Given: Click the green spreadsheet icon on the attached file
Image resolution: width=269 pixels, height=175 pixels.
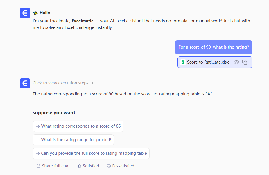Looking at the screenshot, I should (x=183, y=62).
